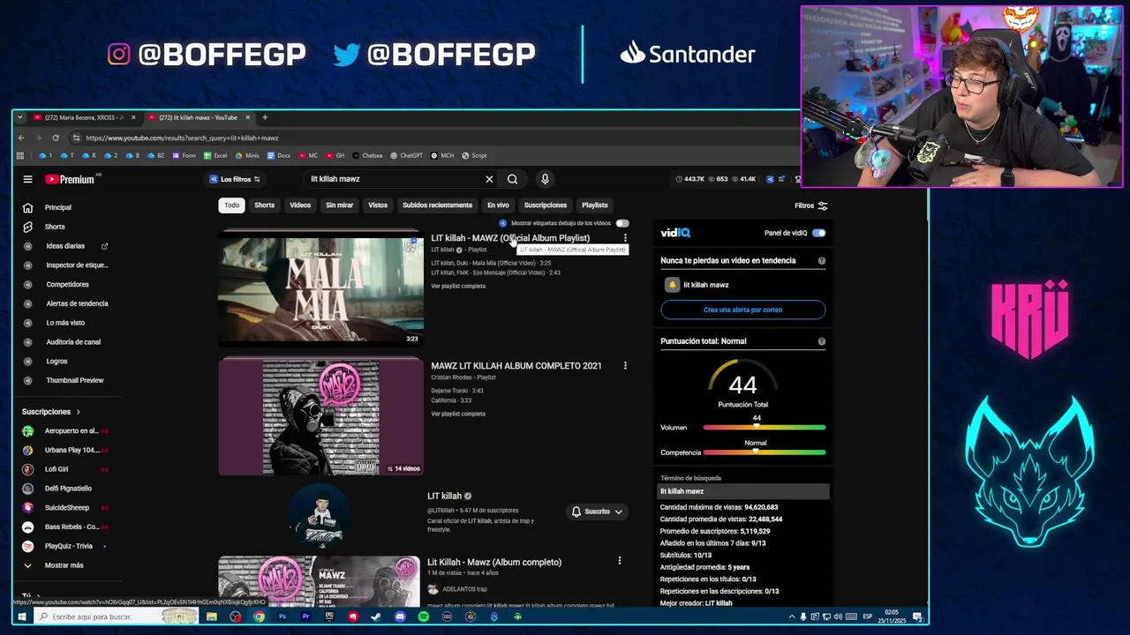Open the SuicideSheeep subscription
Image resolution: width=1130 pixels, height=635 pixels.
(67, 507)
